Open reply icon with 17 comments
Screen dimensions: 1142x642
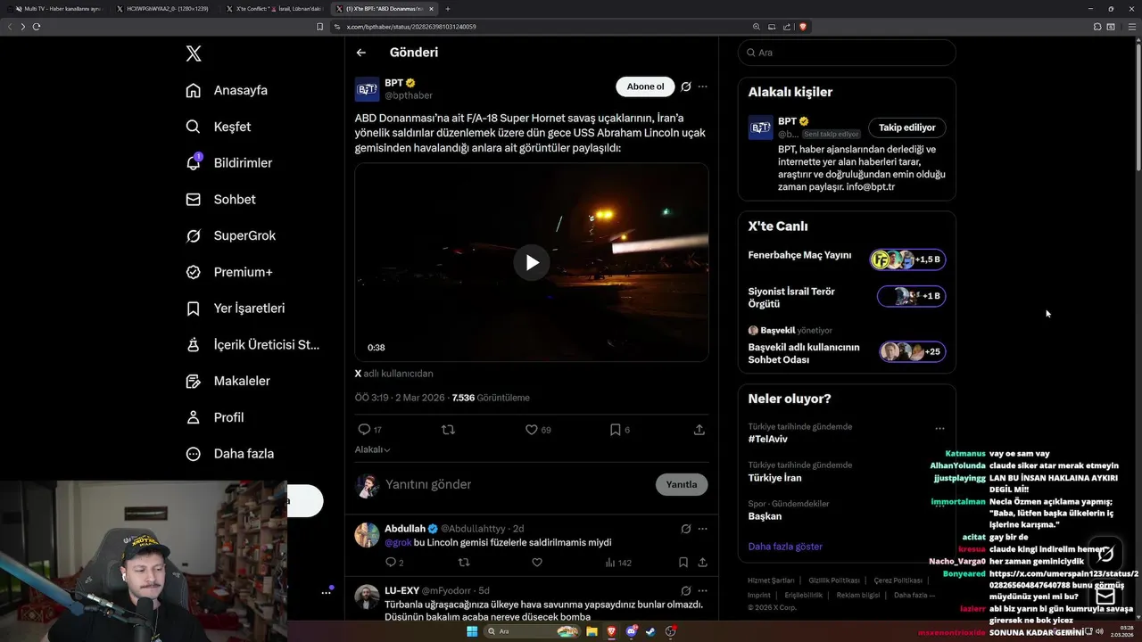point(364,430)
